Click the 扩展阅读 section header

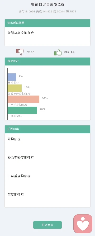[x=47, y=129]
